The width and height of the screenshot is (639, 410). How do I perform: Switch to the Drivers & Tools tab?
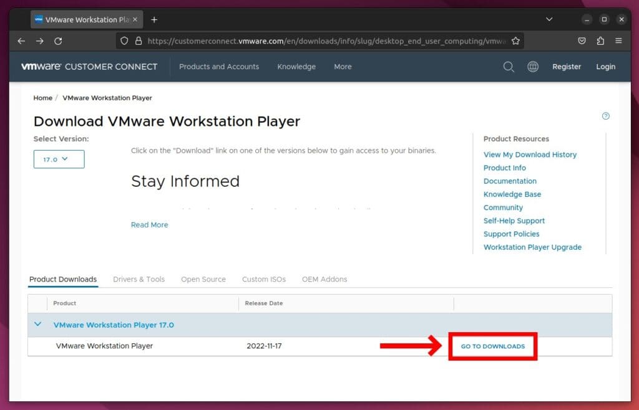(139, 279)
